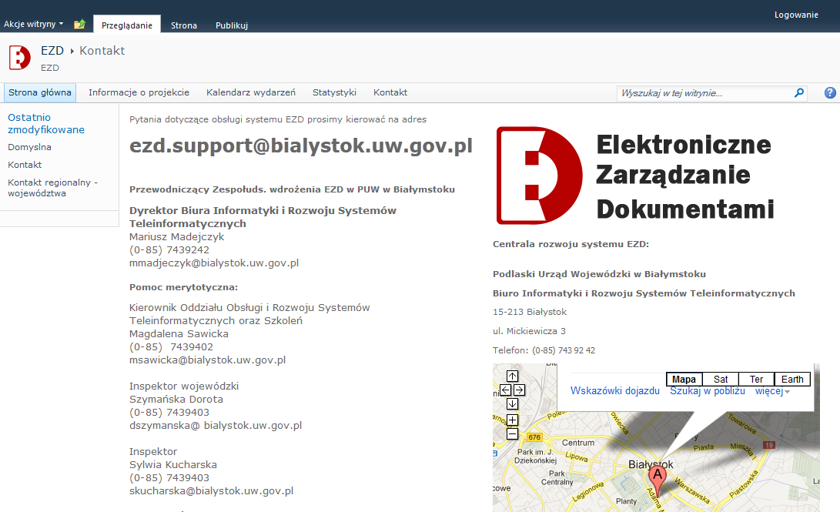Click ezd.support@bialystok.uw.gov.pl email address
Screen dimensions: 840x512
pos(301,146)
